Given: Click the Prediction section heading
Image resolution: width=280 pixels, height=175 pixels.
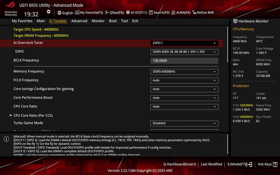Looking at the screenshot, I should click(x=241, y=86).
